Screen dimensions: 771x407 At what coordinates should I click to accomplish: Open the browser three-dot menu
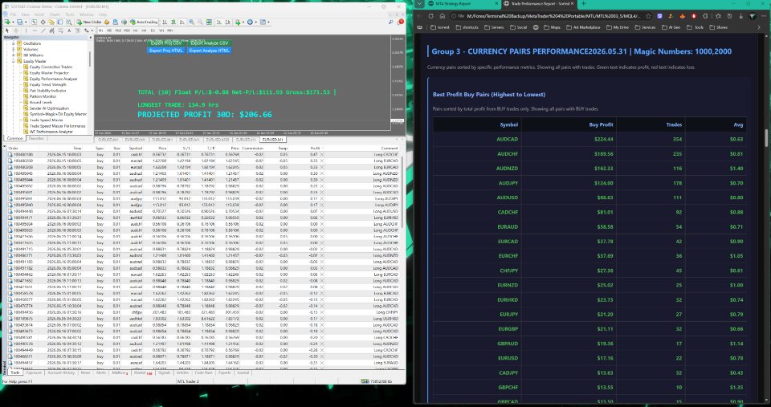click(764, 16)
